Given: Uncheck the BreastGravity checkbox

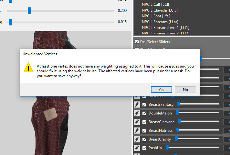Looking at the screenshot, I should pyautogui.click(x=144, y=139).
